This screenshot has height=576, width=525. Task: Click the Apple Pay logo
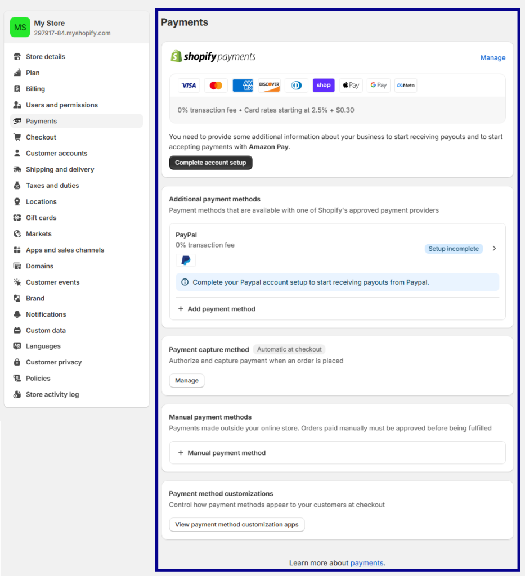pos(351,85)
